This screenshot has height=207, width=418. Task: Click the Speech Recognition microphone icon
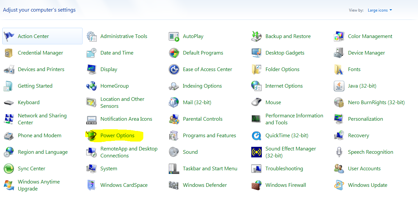(x=339, y=152)
